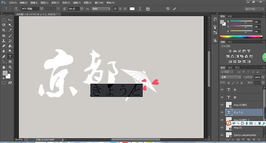
Task: Open the anti-aliasing method dropdown
Action: (x=101, y=9)
